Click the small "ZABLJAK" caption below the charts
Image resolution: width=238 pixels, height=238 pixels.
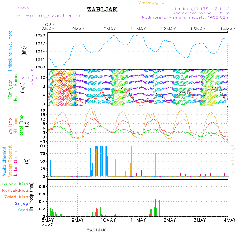click(x=96, y=230)
